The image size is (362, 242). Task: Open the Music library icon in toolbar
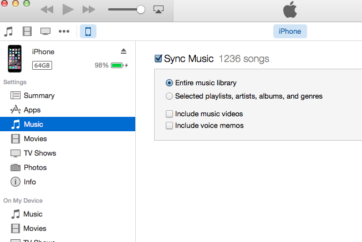click(8, 32)
